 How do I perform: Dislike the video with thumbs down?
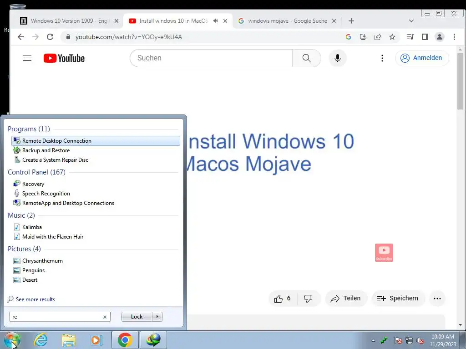pos(309,299)
